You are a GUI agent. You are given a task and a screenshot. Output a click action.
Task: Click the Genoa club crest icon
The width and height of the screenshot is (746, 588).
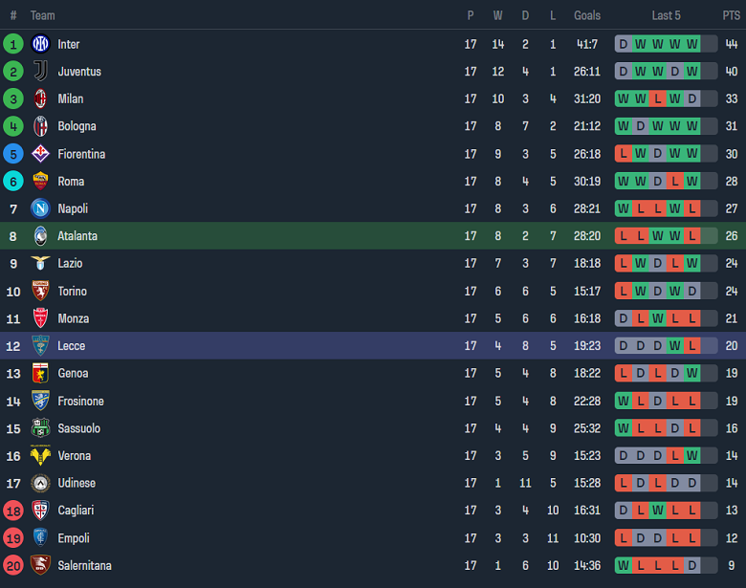tap(40, 373)
